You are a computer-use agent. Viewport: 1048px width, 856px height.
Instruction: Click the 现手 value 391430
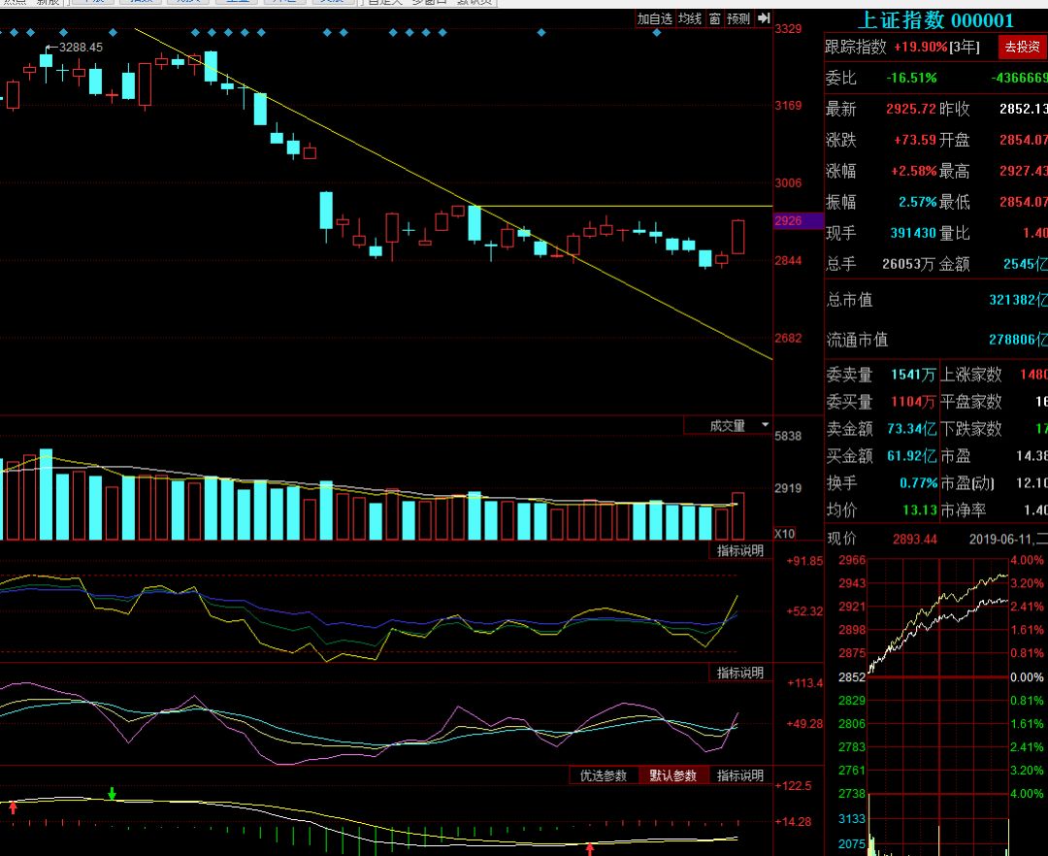[913, 233]
